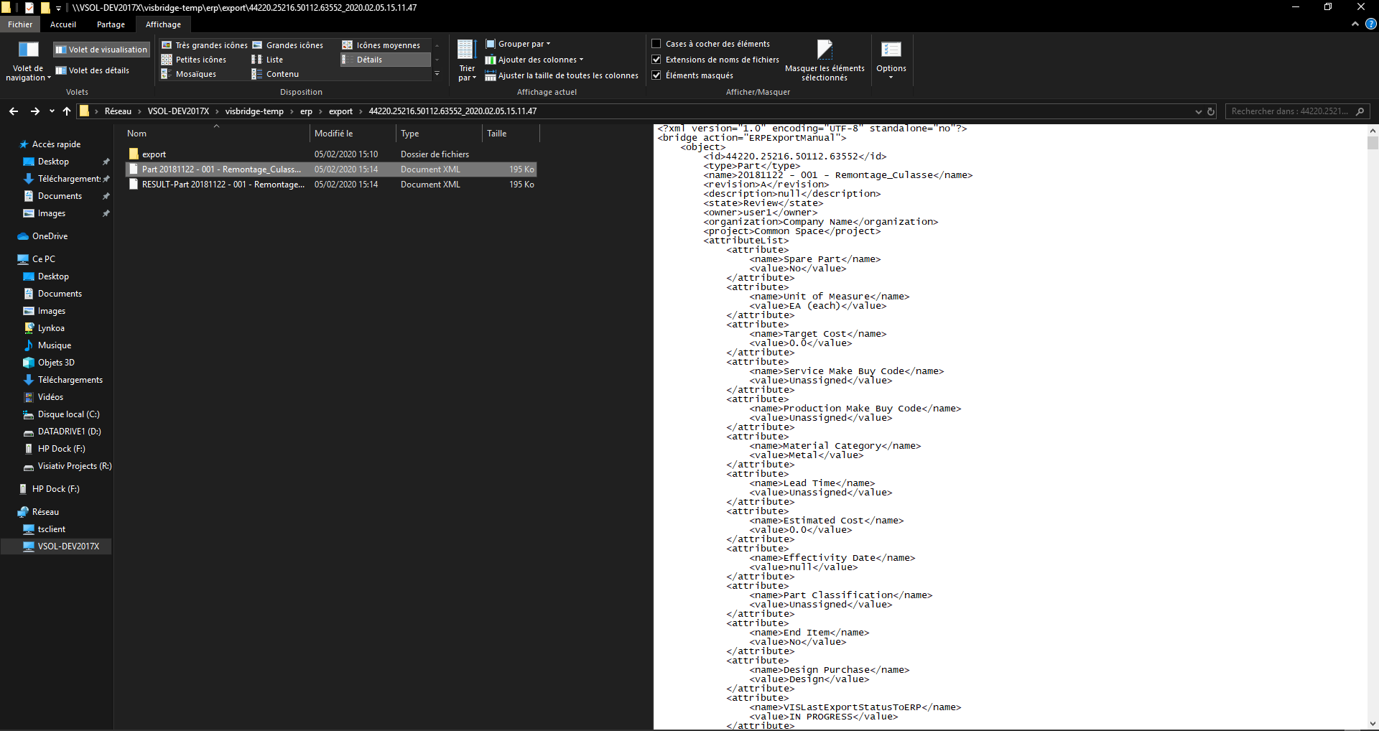Click the Trier par sort icon
The image size is (1379, 731).
467,50
